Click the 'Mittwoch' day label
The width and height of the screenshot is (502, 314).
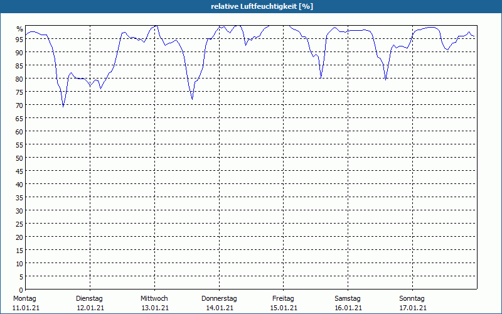coord(154,298)
